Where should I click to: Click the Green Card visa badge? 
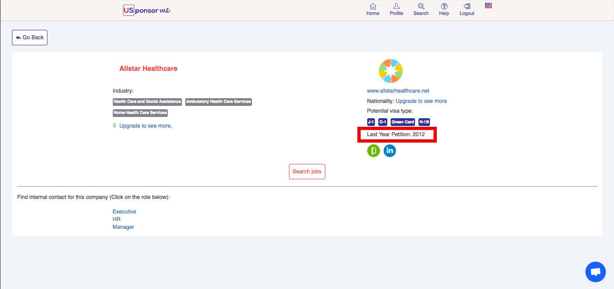pos(403,122)
